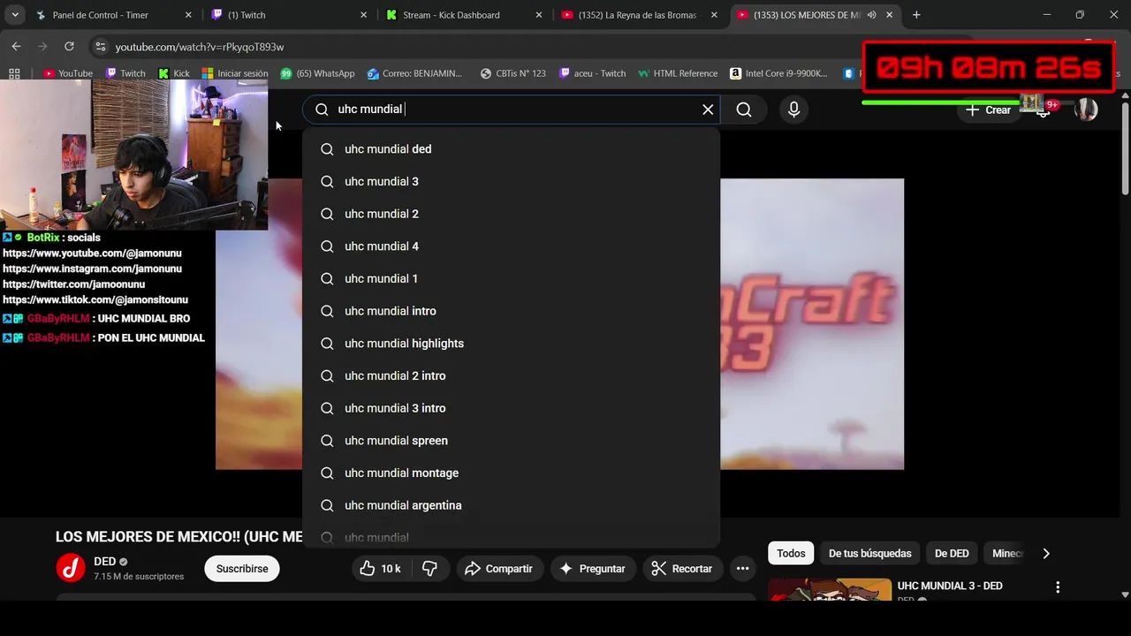This screenshot has width=1131, height=636.
Task: Like the video with thumbs up
Action: pos(380,569)
